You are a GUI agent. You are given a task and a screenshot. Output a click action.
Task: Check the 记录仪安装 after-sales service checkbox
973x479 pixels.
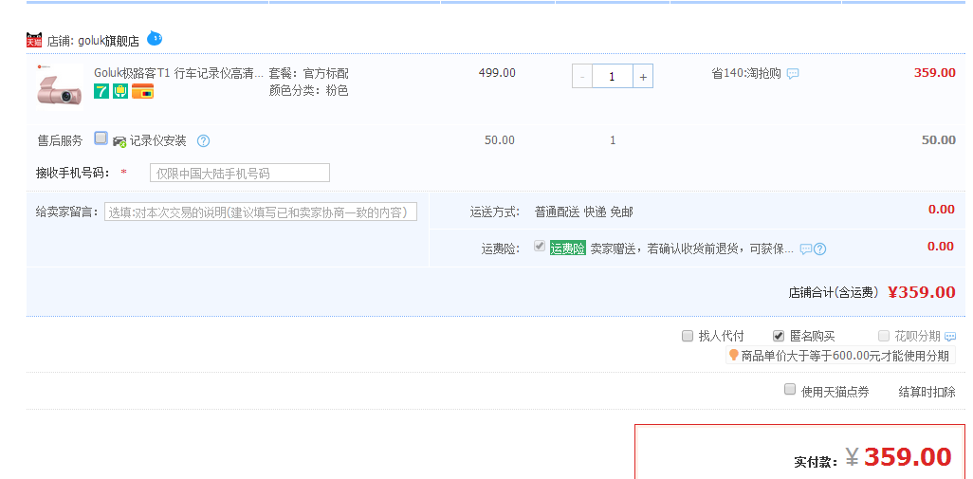[101, 138]
